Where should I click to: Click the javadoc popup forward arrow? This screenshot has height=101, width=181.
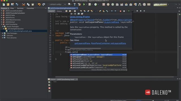click(75, 14)
